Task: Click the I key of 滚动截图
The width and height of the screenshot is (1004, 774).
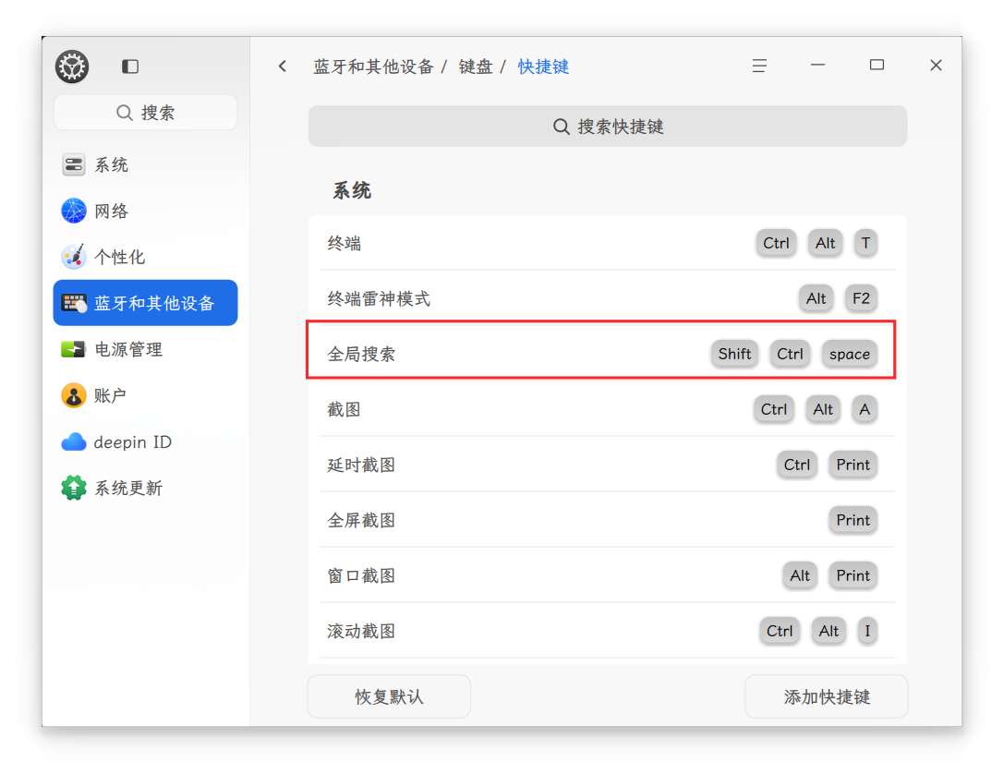Action: [x=867, y=631]
